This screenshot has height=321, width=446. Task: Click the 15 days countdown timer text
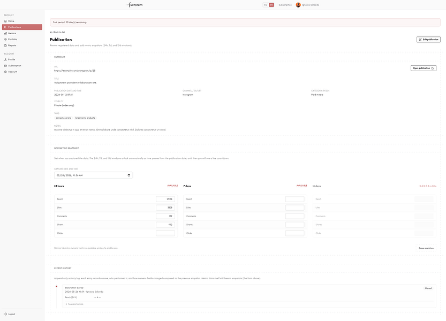(x=427, y=186)
